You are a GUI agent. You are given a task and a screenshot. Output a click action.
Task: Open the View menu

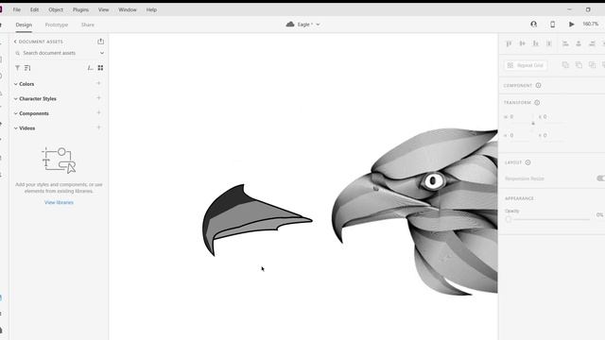pyautogui.click(x=103, y=9)
